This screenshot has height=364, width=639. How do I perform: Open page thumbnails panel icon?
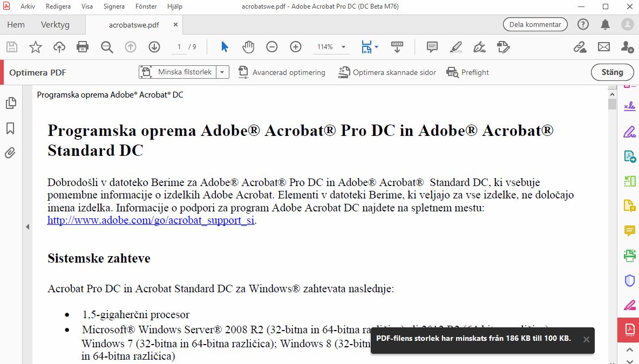(x=11, y=103)
